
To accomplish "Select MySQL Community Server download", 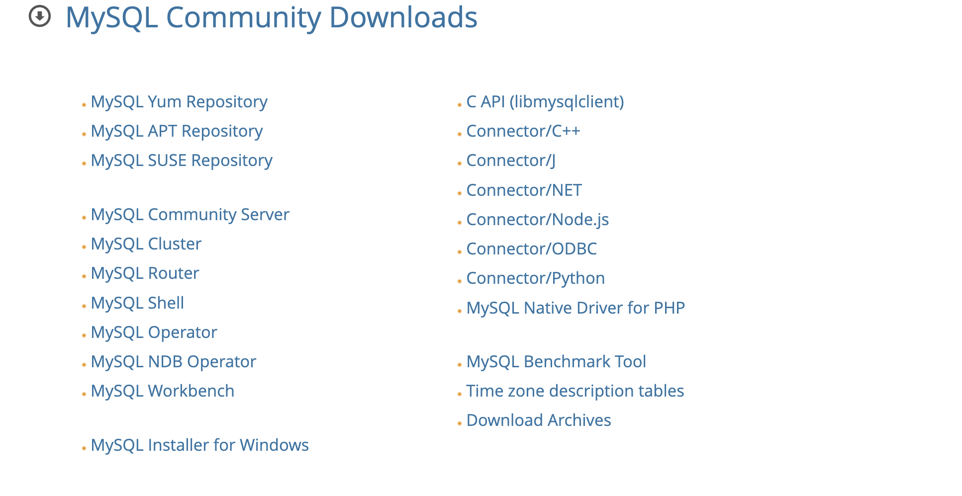I will pyautogui.click(x=190, y=215).
